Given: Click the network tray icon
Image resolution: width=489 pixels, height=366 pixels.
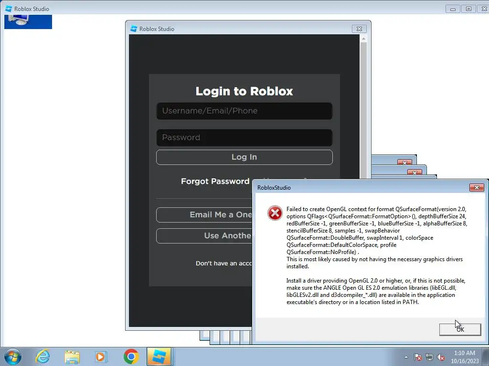Looking at the screenshot, I should (x=429, y=357).
